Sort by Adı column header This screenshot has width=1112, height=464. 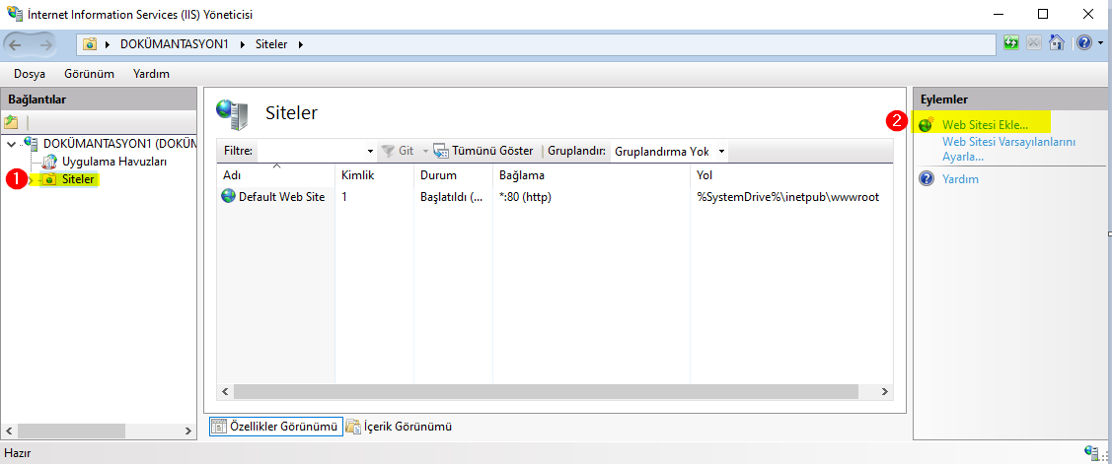pos(276,175)
